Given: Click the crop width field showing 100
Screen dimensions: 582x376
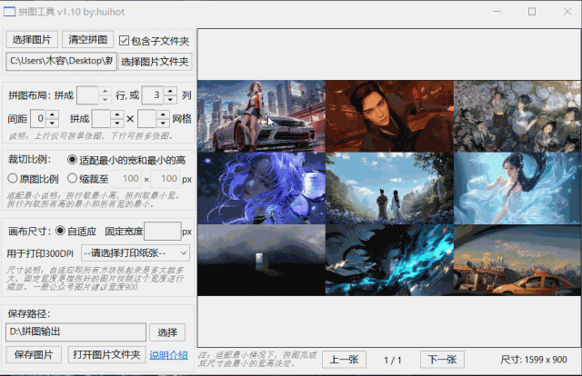Looking at the screenshot, I should point(127,179).
